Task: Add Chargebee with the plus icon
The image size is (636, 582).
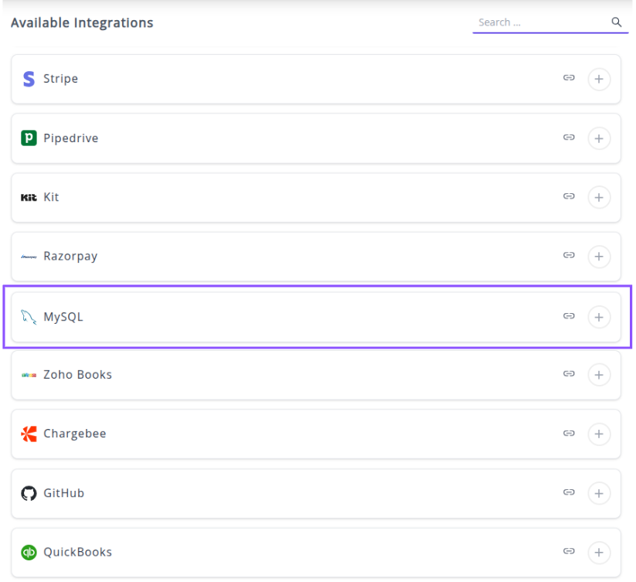Action: coord(599,434)
